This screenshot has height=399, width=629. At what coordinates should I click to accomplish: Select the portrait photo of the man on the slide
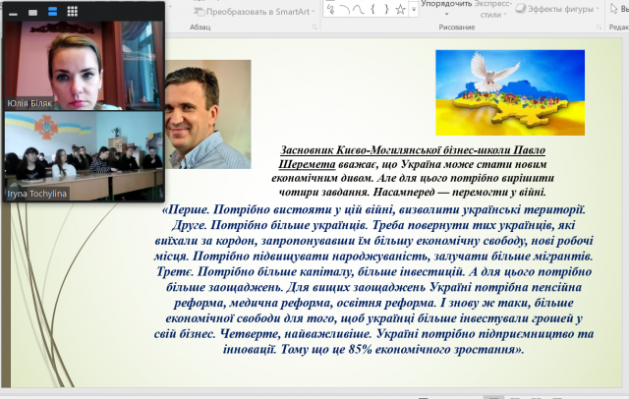[x=207, y=114]
